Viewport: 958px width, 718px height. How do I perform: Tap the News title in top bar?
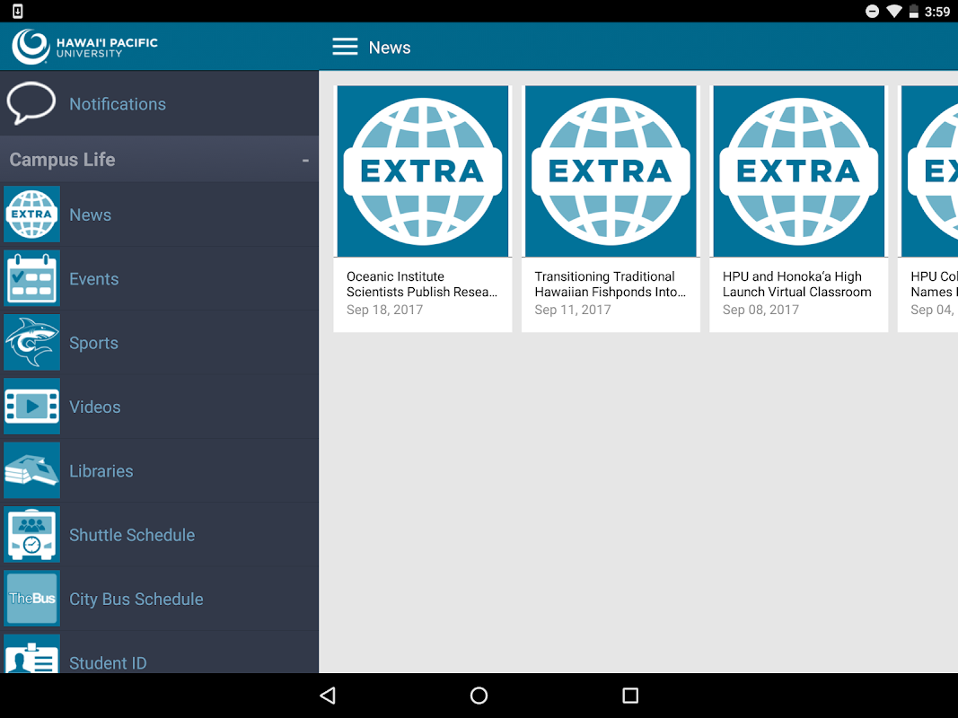point(390,47)
